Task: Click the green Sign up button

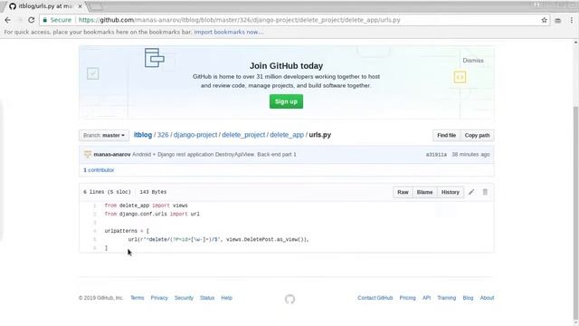Action: pyautogui.click(x=286, y=101)
